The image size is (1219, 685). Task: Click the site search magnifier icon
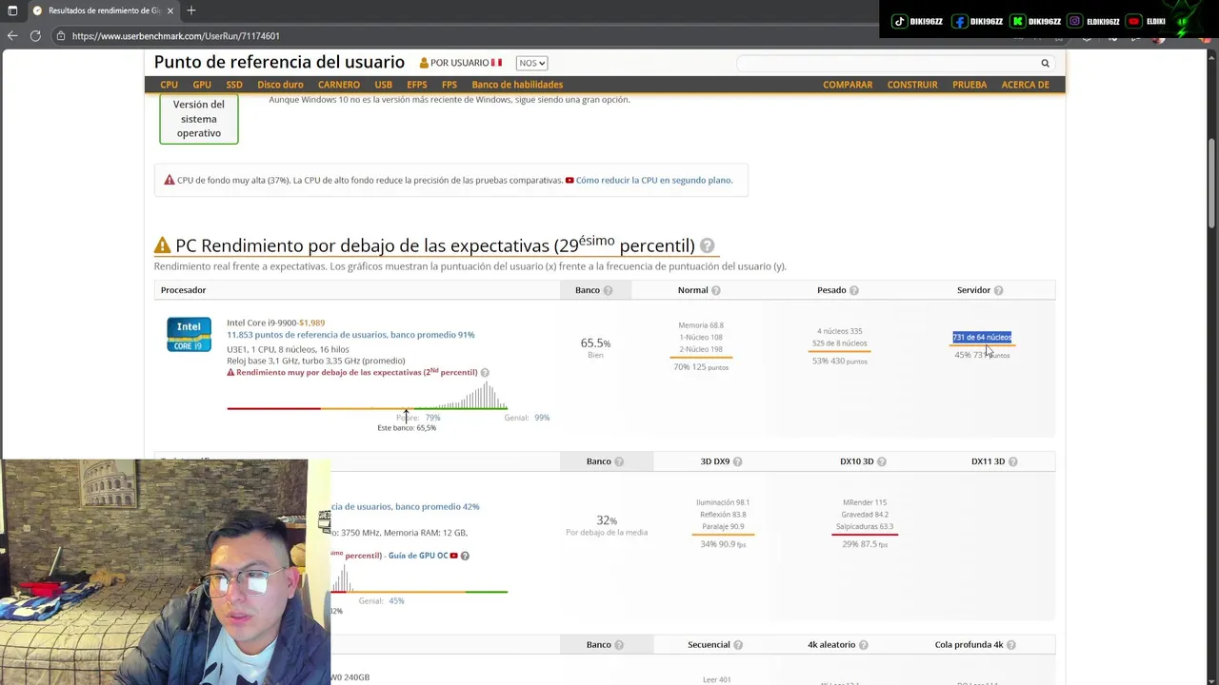[x=1045, y=64]
